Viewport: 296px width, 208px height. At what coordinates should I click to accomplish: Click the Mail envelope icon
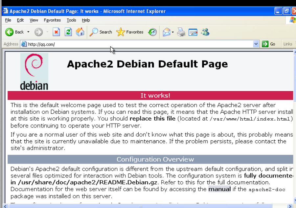[x=167, y=32]
